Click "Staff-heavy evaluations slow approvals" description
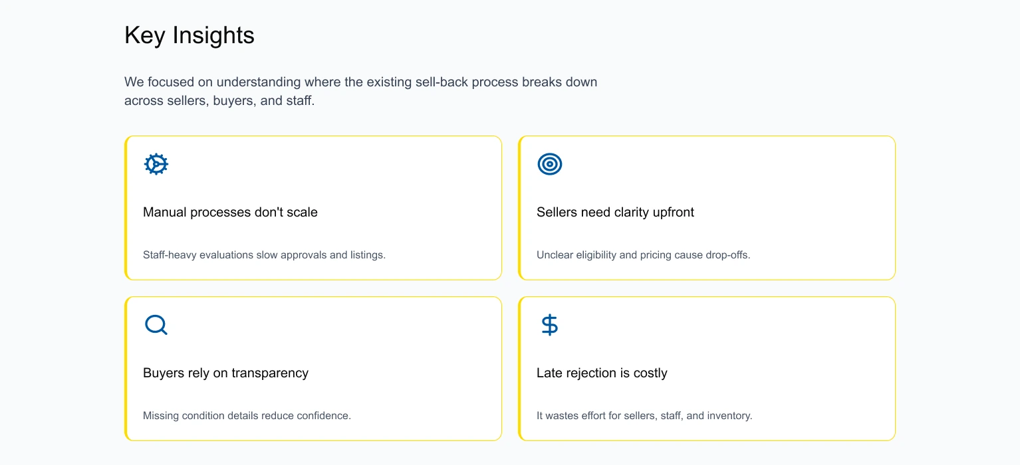1020x465 pixels. (264, 255)
